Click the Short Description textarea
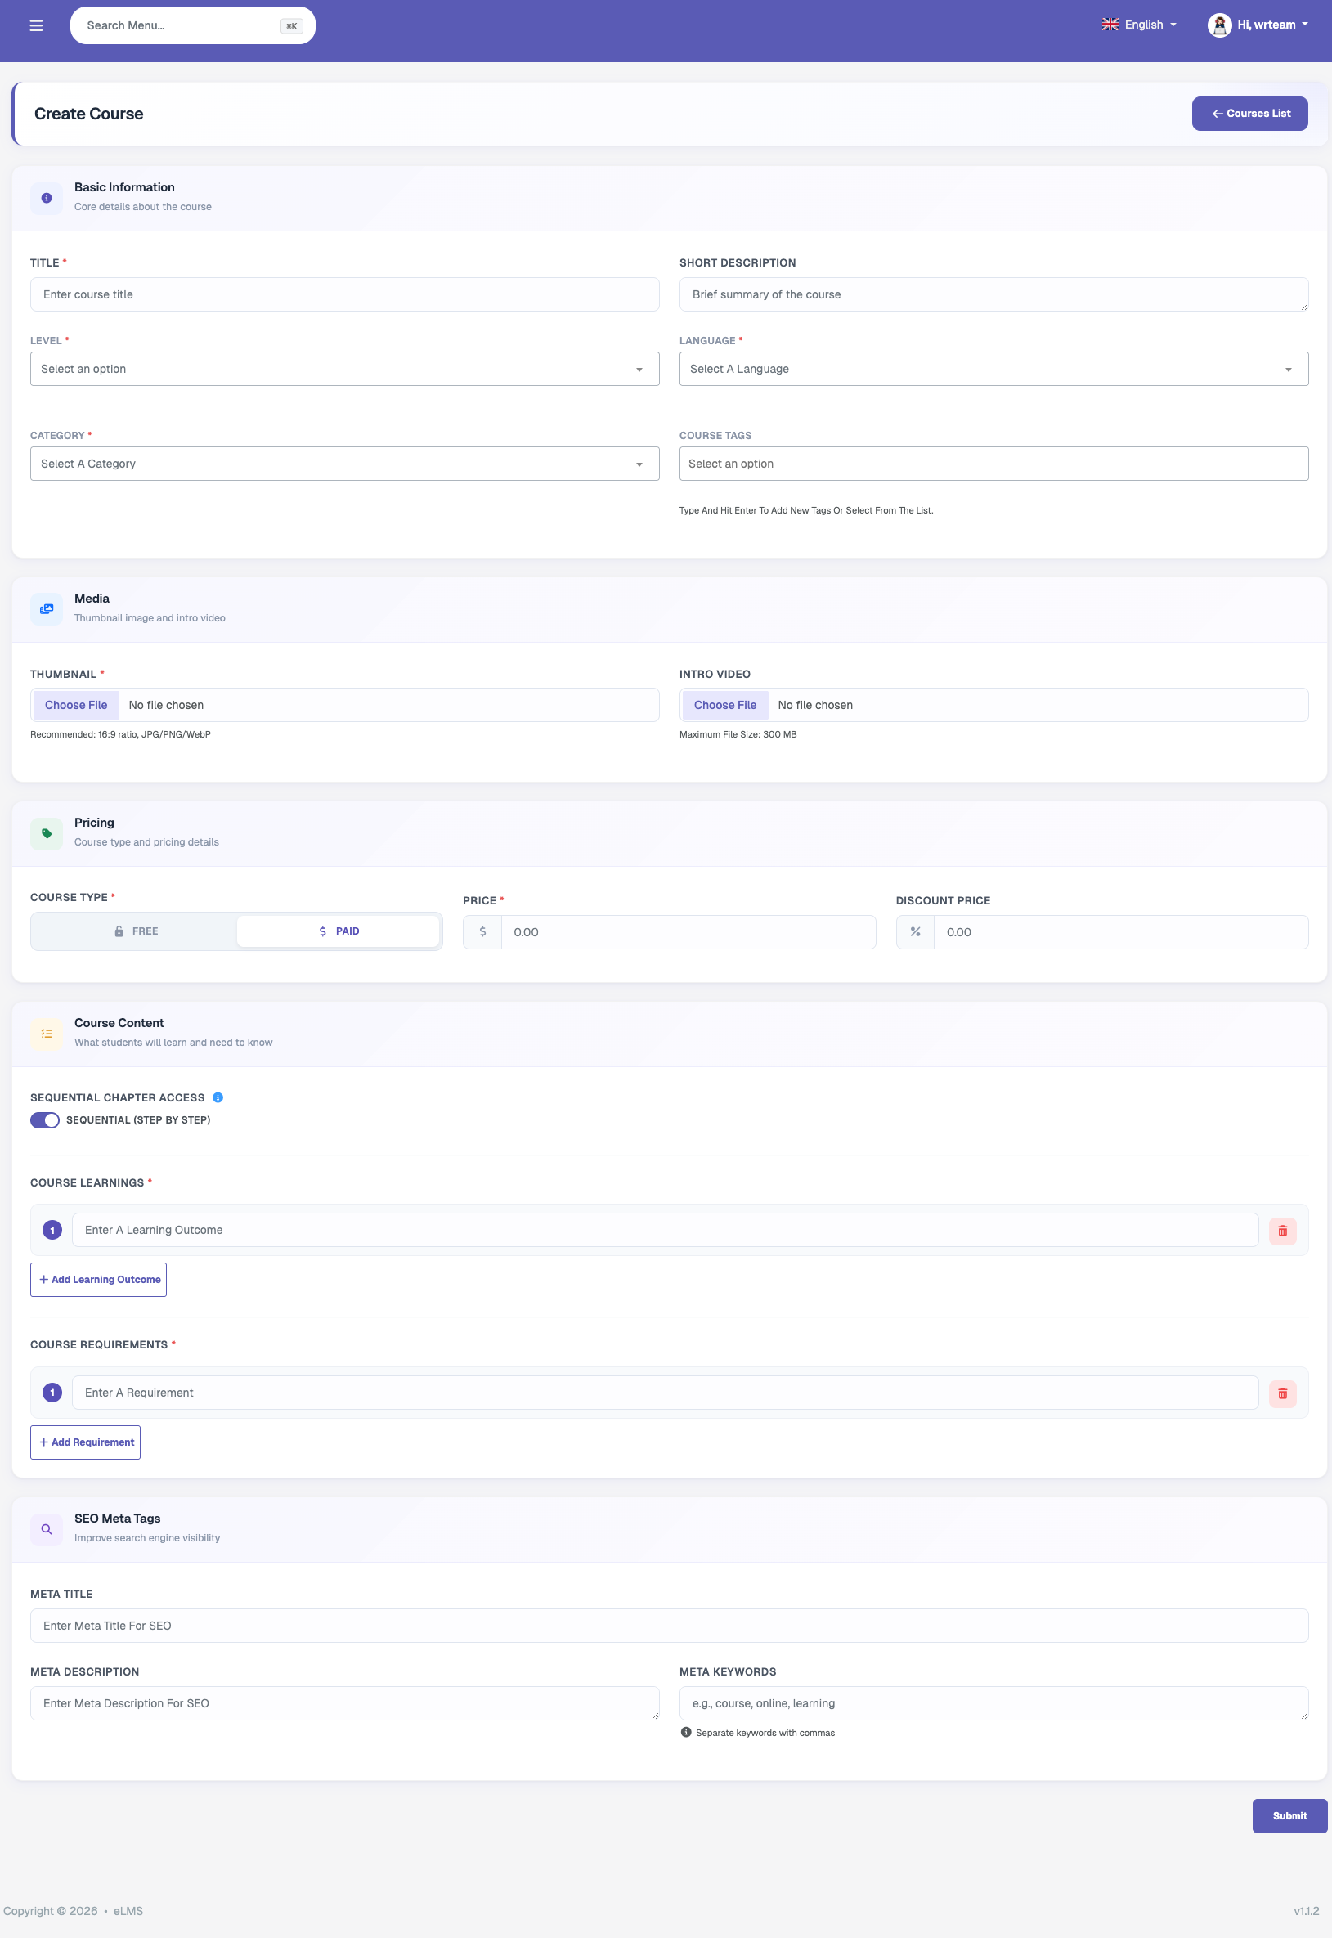 point(993,294)
